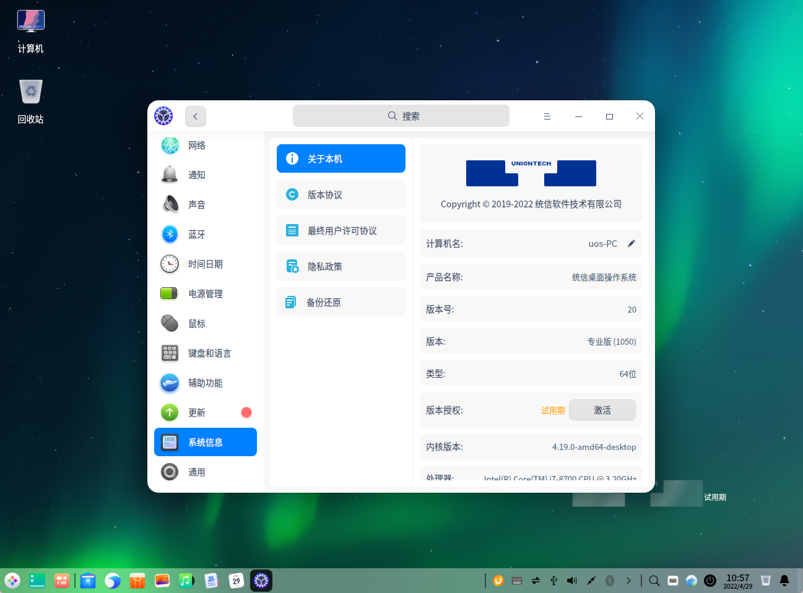The image size is (803, 593).
Task: Open the image viewer in the dock
Action: pos(162,581)
